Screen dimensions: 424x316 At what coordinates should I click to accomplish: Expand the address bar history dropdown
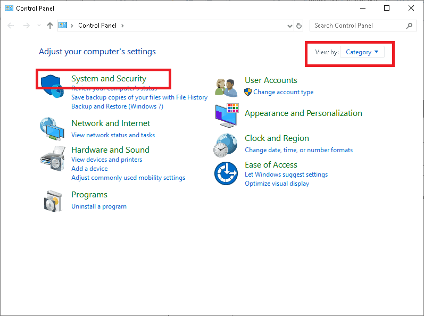click(x=289, y=26)
